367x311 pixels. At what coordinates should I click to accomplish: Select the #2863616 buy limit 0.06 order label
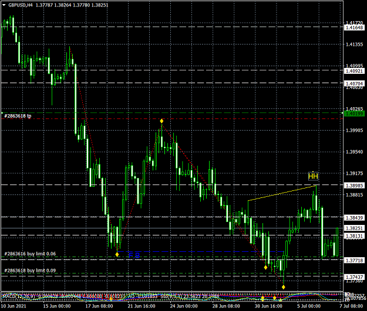click(30, 254)
